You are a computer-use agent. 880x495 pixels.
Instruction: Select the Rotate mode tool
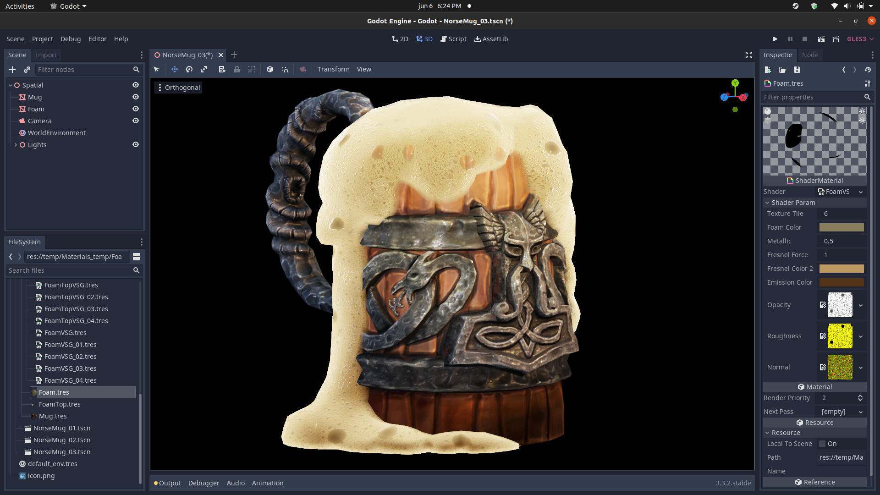click(x=189, y=69)
